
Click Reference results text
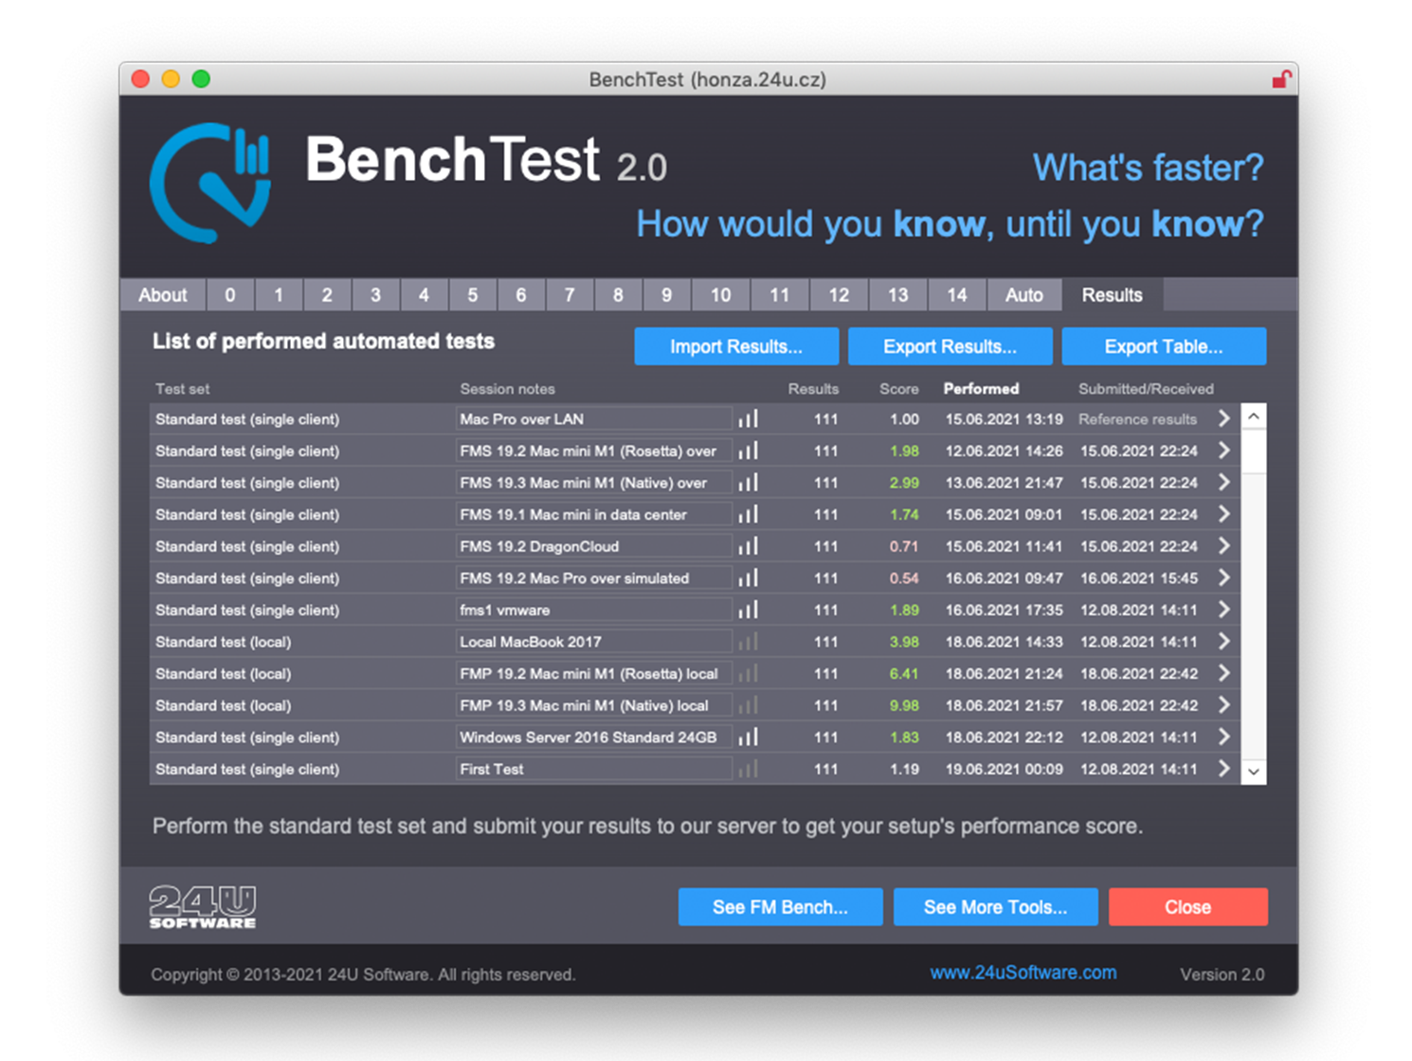point(1137,419)
